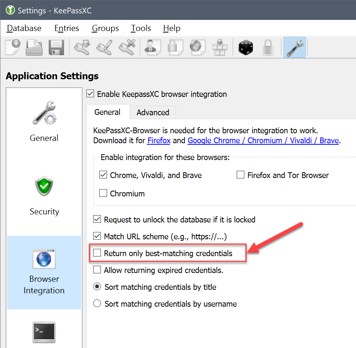Screen dimensions: 356x348
Task: Follow the Google Chrome / Chromium / Vivaldi / Brave link
Action: click(263, 141)
